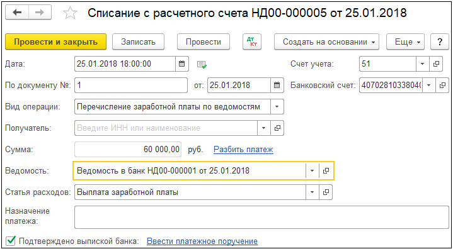Viewport: 453px width, 249px height.
Task: Go back with the left arrow button
Action: (17, 13)
